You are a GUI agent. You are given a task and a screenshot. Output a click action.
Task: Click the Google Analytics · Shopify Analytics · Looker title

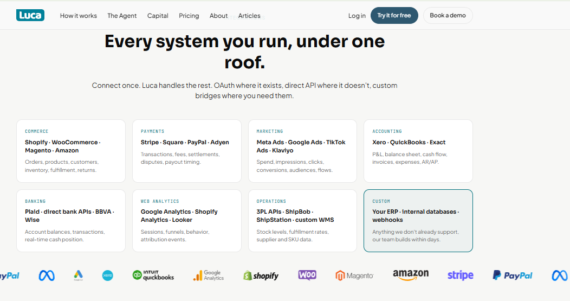[x=179, y=216]
